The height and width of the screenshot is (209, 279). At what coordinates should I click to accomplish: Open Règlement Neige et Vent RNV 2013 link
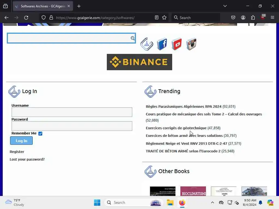coord(186,143)
